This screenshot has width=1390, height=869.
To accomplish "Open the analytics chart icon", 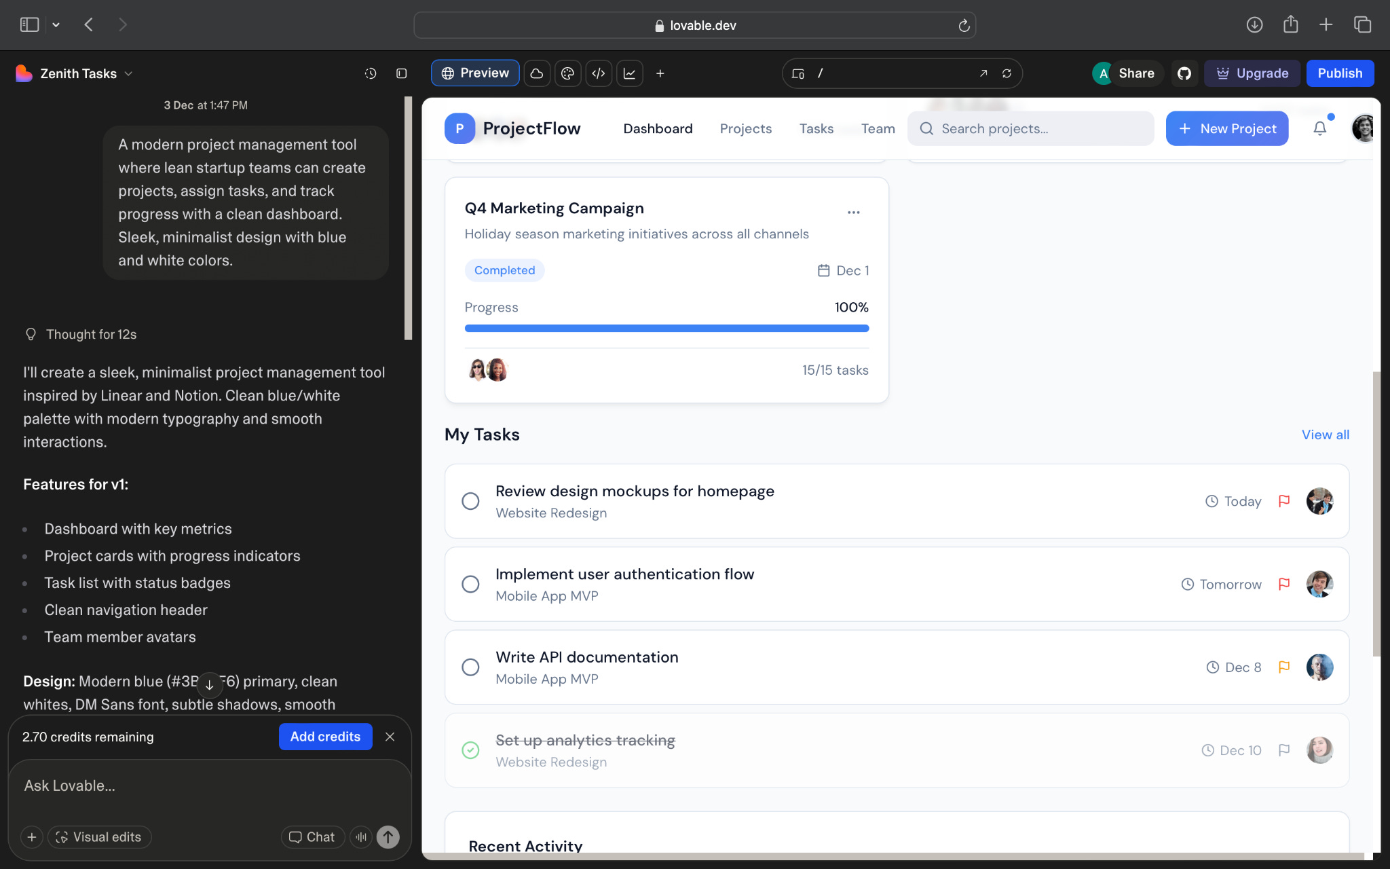I will point(629,73).
